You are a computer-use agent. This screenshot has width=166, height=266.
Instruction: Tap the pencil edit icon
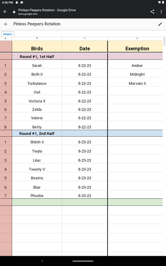tap(160, 24)
